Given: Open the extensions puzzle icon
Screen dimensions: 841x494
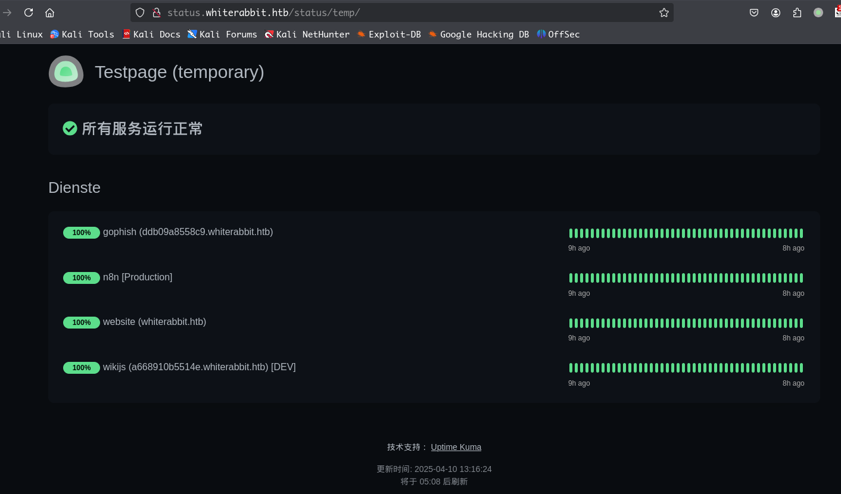Looking at the screenshot, I should (x=797, y=12).
